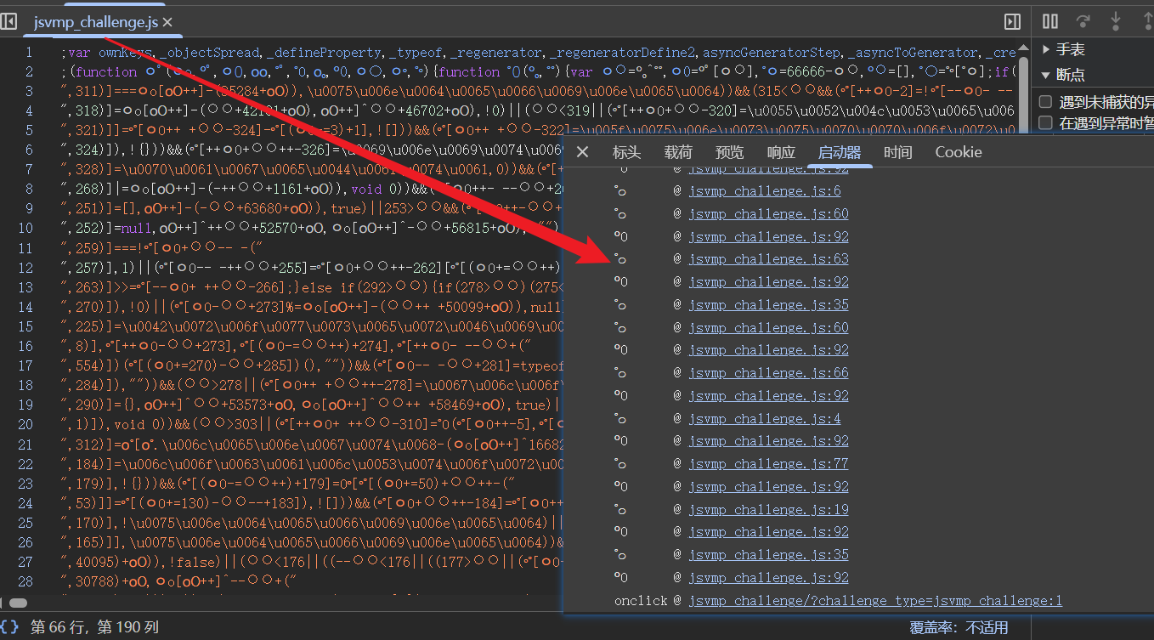This screenshot has width=1154, height=640.
Task: Collapse the 断点 breakpoints section
Action: (1064, 75)
